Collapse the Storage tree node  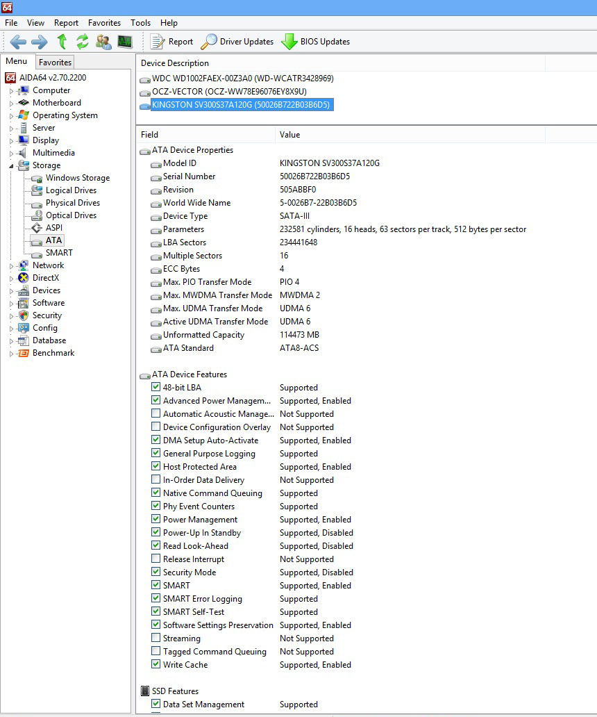pyautogui.click(x=11, y=166)
